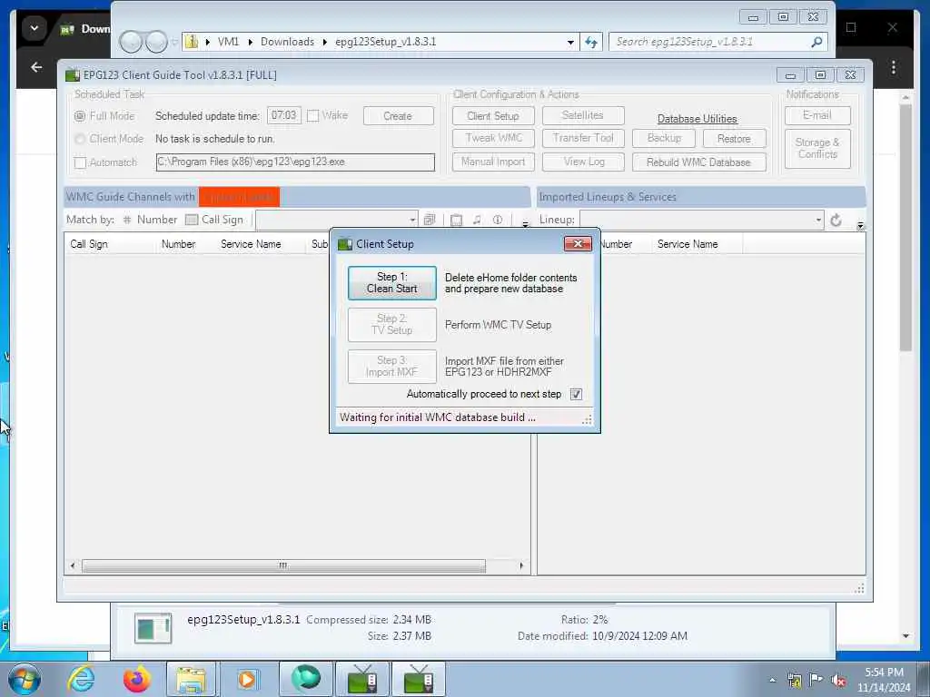The width and height of the screenshot is (930, 697).
Task: Toggle the Automatch checkbox
Action: coord(80,162)
